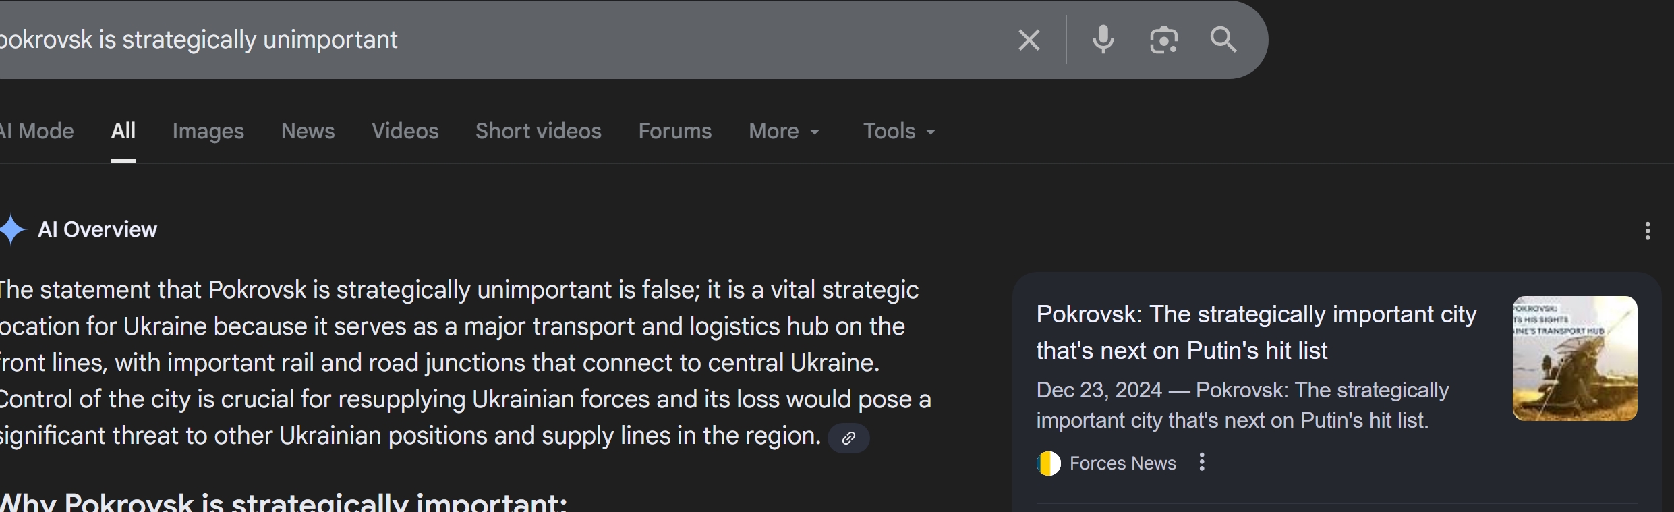The image size is (1674, 512).
Task: Open Forces News result options menu
Action: pos(1202,462)
